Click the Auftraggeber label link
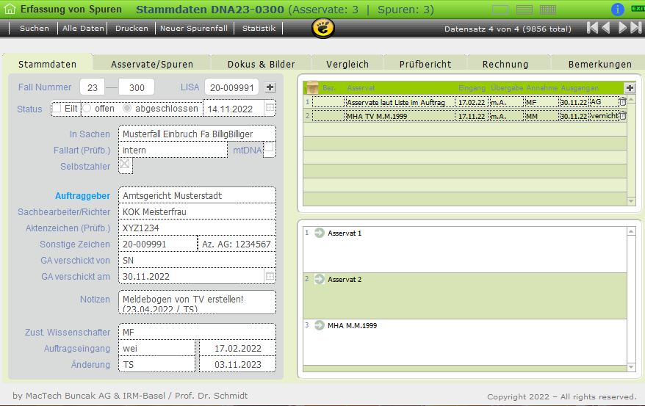The image size is (645, 406). pyautogui.click(x=82, y=196)
